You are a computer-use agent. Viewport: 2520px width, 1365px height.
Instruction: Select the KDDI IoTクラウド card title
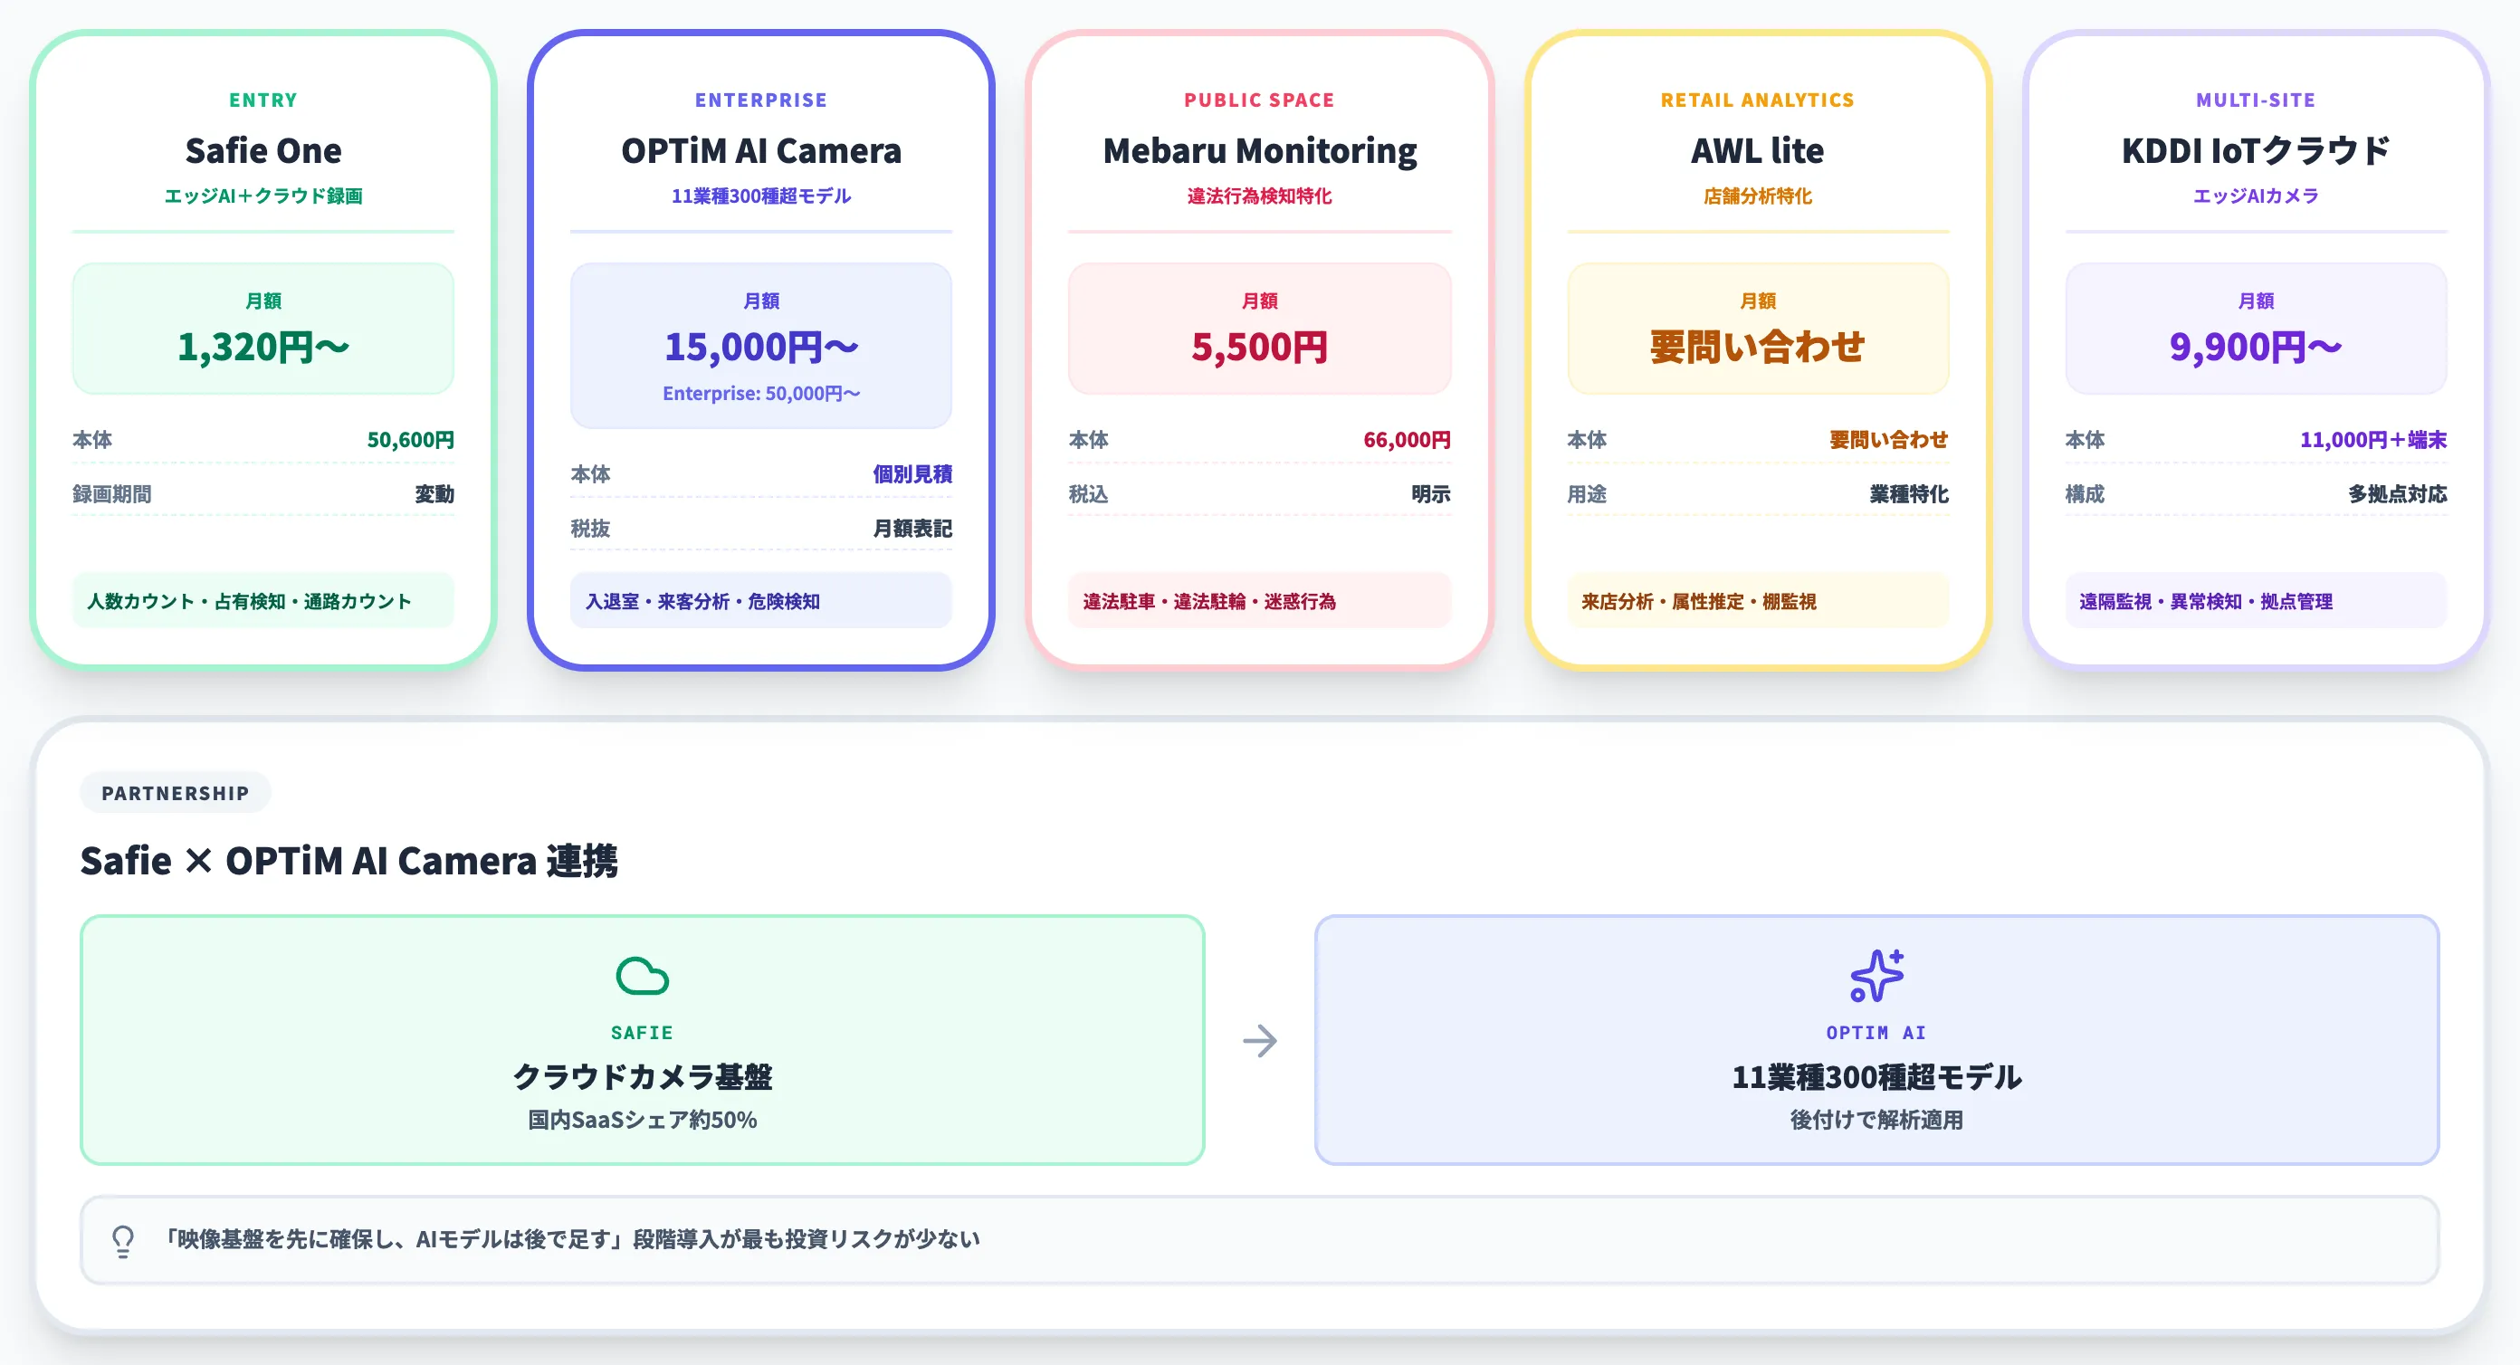[2256, 150]
